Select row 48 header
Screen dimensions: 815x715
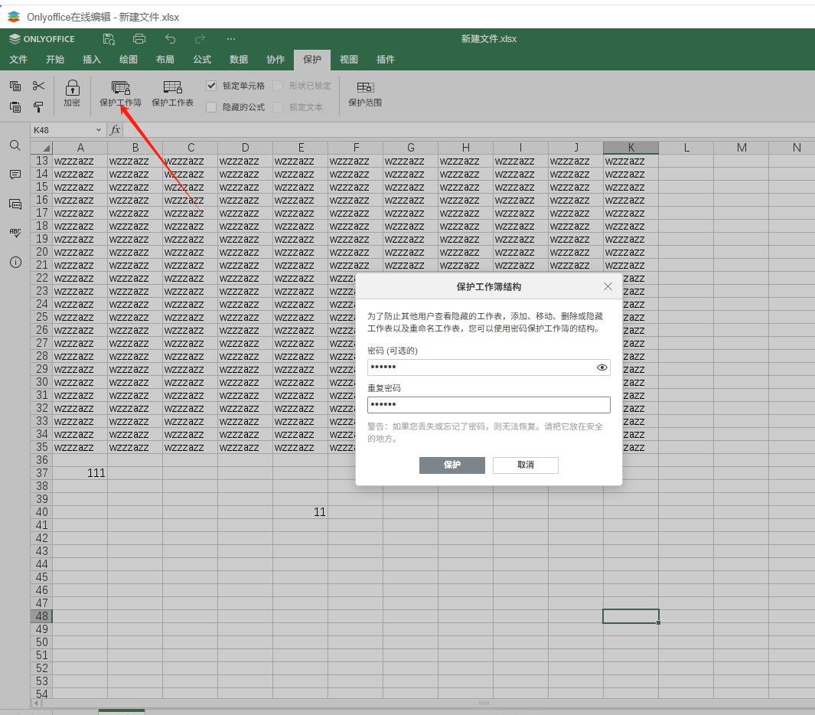(x=41, y=616)
